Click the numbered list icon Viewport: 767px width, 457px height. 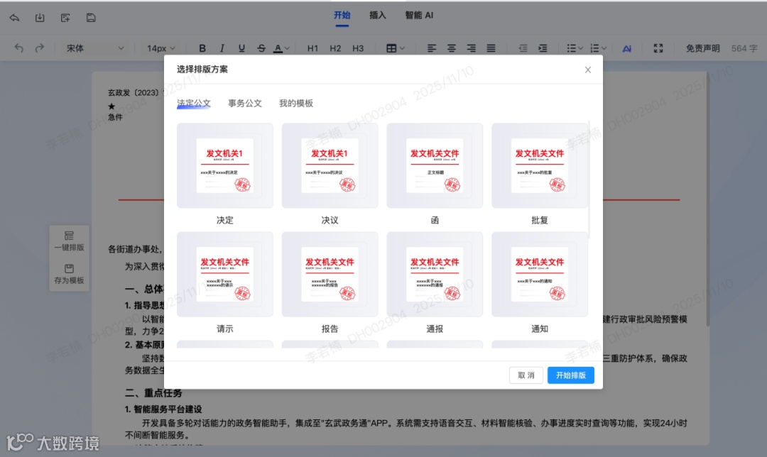(x=594, y=48)
